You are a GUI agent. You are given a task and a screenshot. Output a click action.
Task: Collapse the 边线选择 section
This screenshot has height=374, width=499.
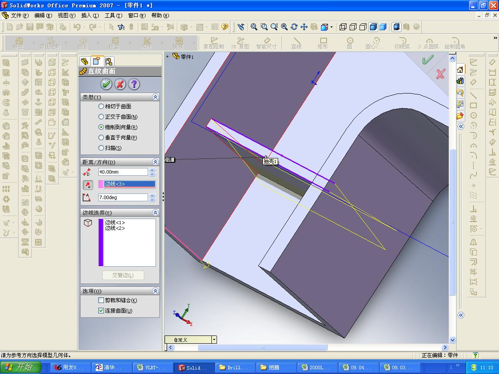[x=156, y=213]
